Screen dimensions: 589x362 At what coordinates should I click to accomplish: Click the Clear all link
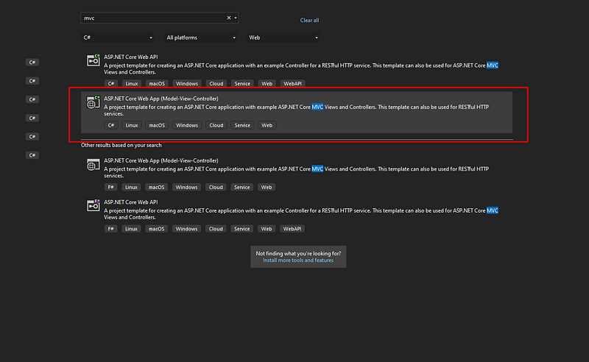[x=309, y=21]
